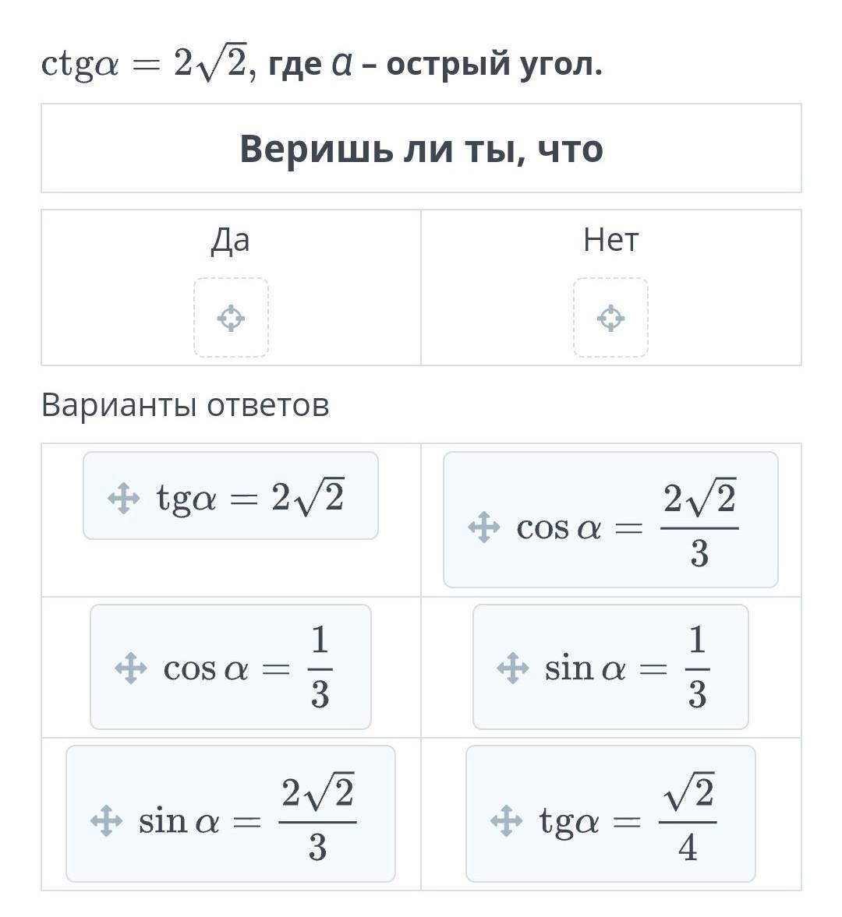Click the 'Варианты ответов' label
Screen dimensions: 842x917
pos(185,405)
